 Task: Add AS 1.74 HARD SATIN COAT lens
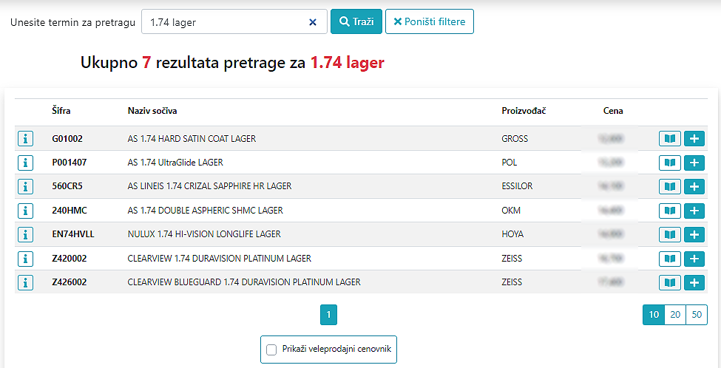click(694, 138)
